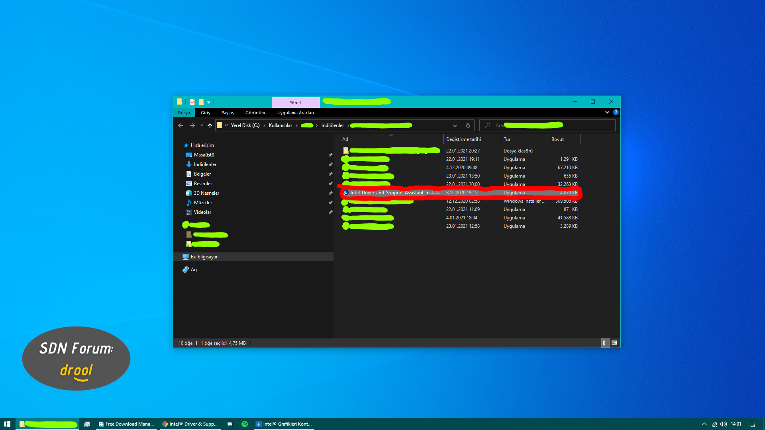Switch to Large icons view in status bar

[x=614, y=343]
